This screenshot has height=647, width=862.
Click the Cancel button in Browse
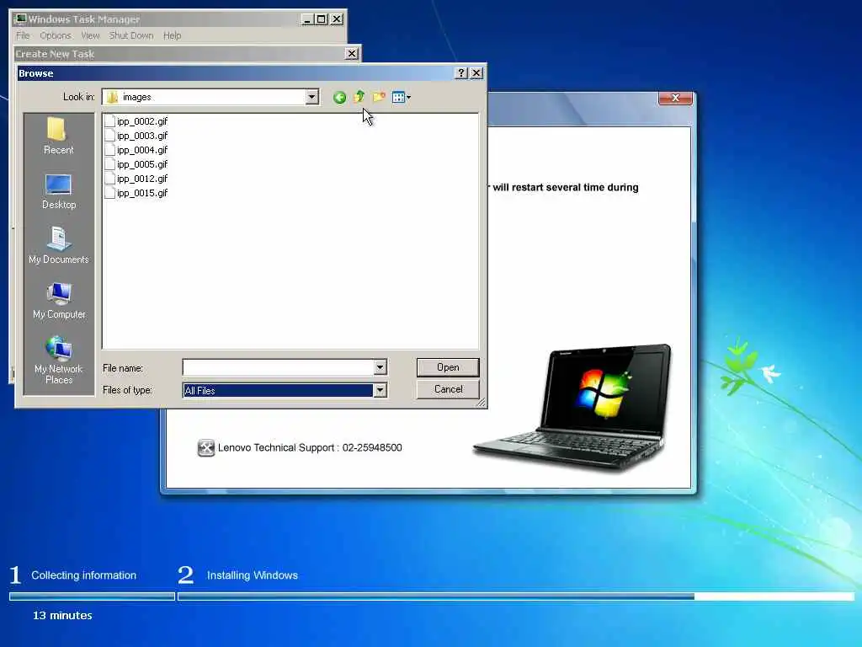pyautogui.click(x=448, y=389)
